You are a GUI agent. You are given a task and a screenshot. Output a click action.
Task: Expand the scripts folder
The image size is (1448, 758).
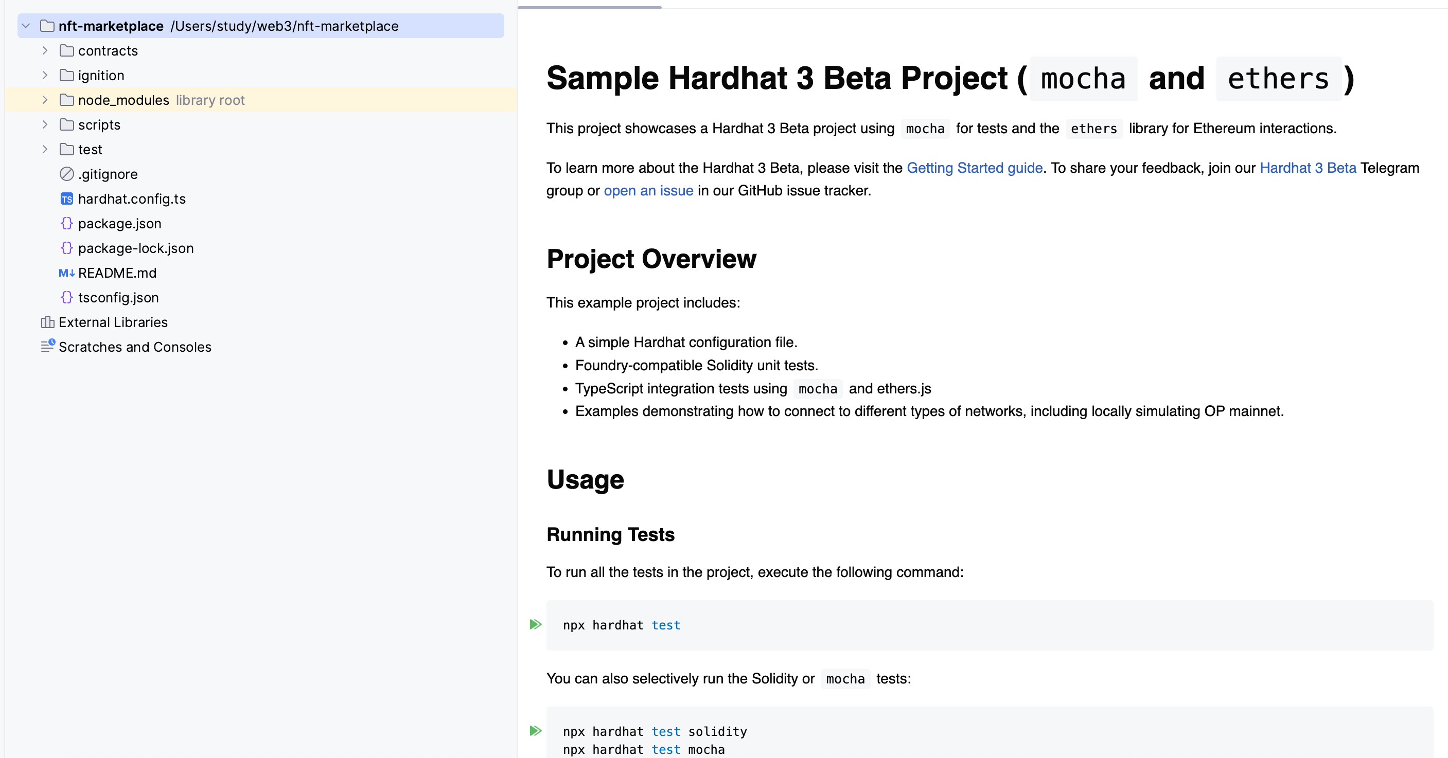(x=45, y=125)
